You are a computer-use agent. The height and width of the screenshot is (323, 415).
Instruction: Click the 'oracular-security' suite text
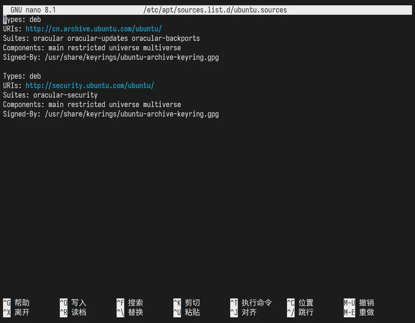click(x=66, y=95)
